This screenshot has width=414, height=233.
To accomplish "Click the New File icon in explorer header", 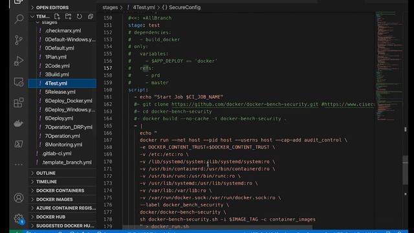I will pos(57,16).
